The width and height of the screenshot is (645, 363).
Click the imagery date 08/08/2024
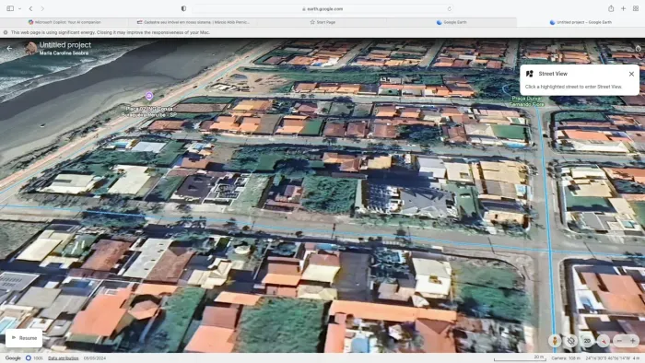point(95,358)
